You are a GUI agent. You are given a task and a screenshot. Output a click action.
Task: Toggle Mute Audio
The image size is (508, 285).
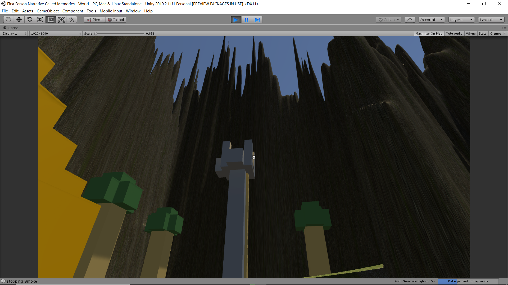(454, 34)
